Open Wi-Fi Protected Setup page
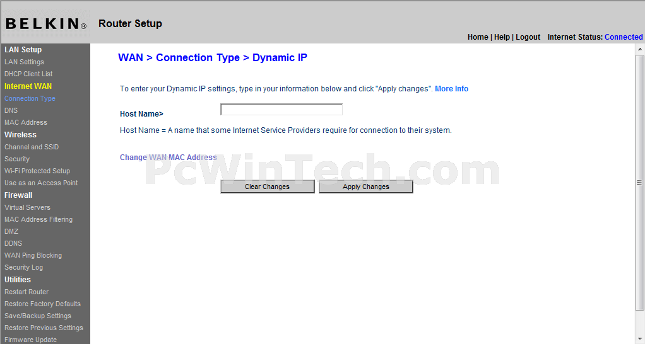This screenshot has height=344, width=645. [x=37, y=171]
